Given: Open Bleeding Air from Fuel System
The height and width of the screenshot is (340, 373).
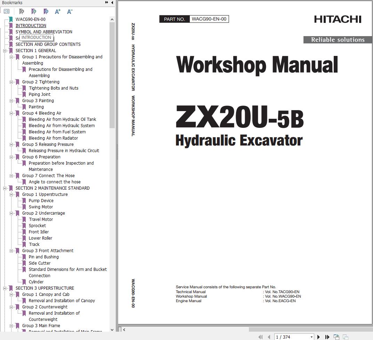Looking at the screenshot, I should (57, 132).
